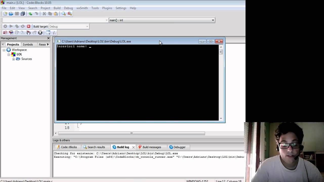
Task: Open the wxSmith menu
Action: point(82,8)
